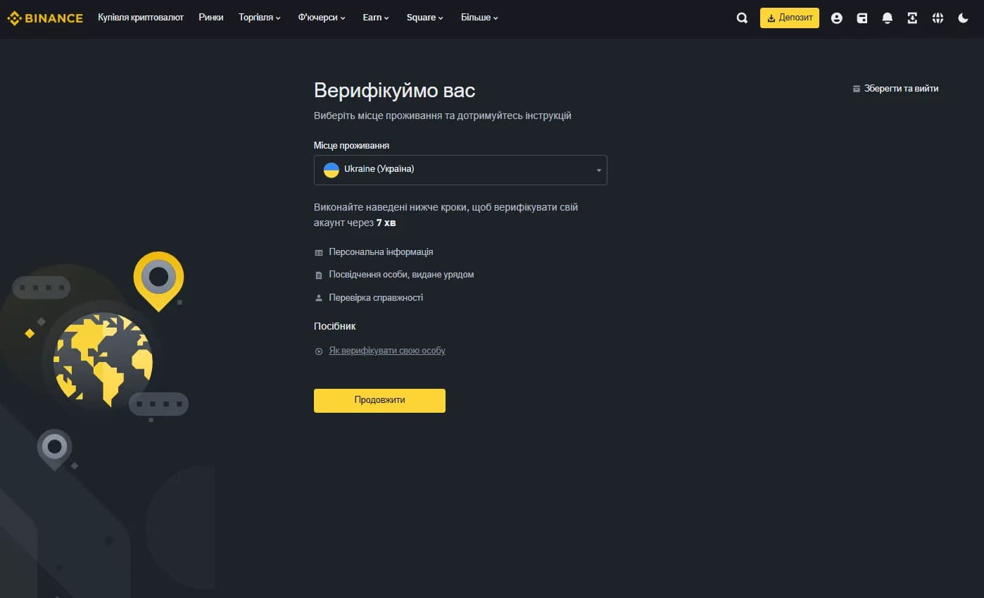This screenshot has height=598, width=984.
Task: Toggle dark mode moon icon
Action: pyautogui.click(x=963, y=18)
